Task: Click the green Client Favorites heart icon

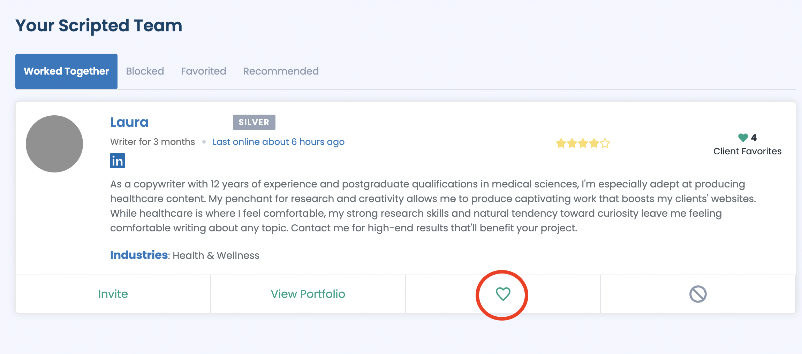Action: pos(743,138)
